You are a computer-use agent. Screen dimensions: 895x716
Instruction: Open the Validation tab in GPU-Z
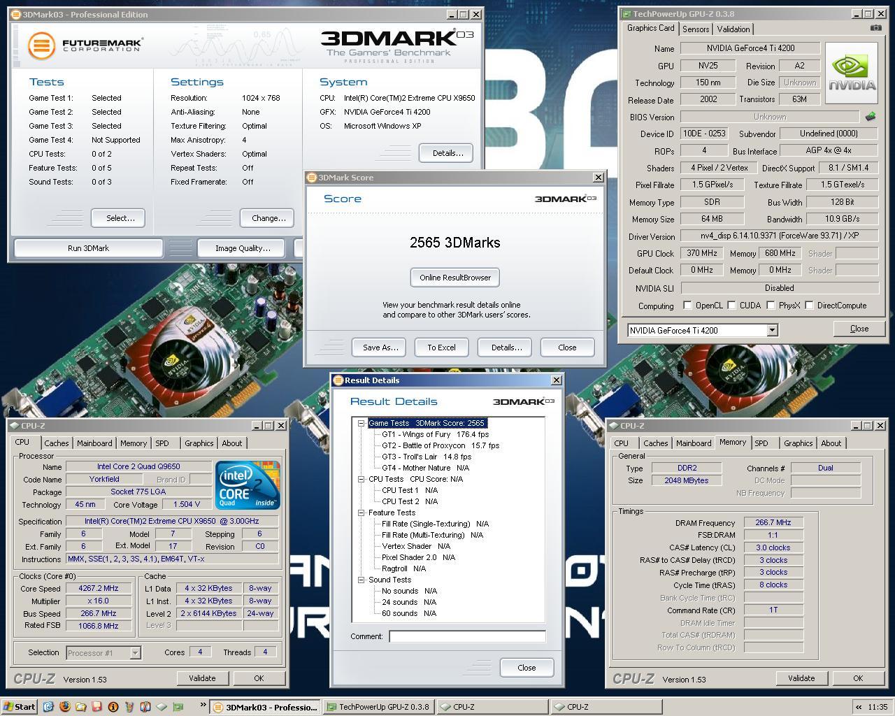(733, 29)
